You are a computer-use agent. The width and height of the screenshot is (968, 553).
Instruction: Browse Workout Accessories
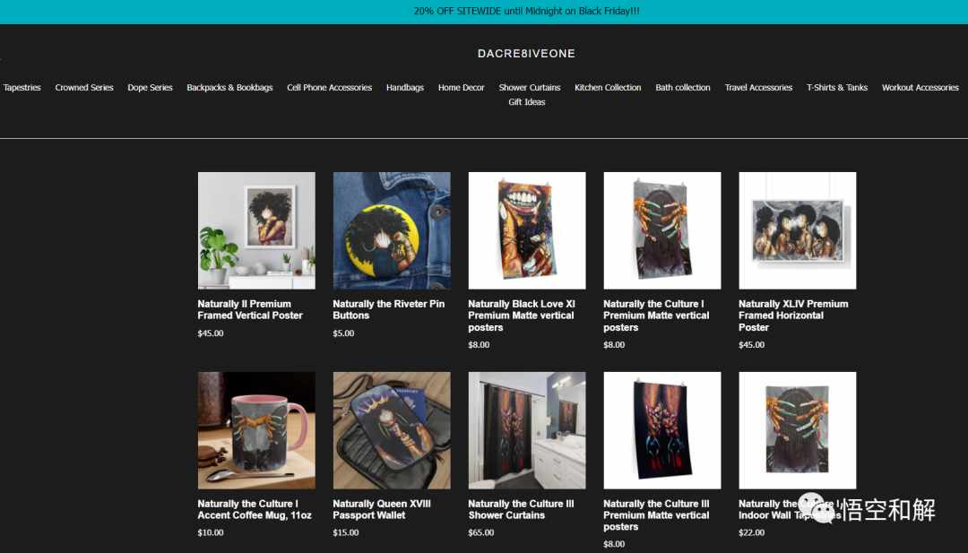pos(920,88)
